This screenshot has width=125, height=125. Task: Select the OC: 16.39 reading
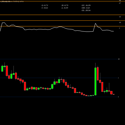pos(86,5)
